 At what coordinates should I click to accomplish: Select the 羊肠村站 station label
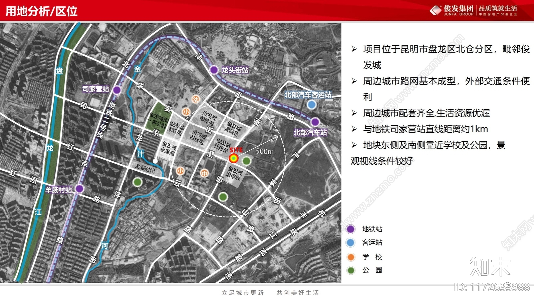59,190
